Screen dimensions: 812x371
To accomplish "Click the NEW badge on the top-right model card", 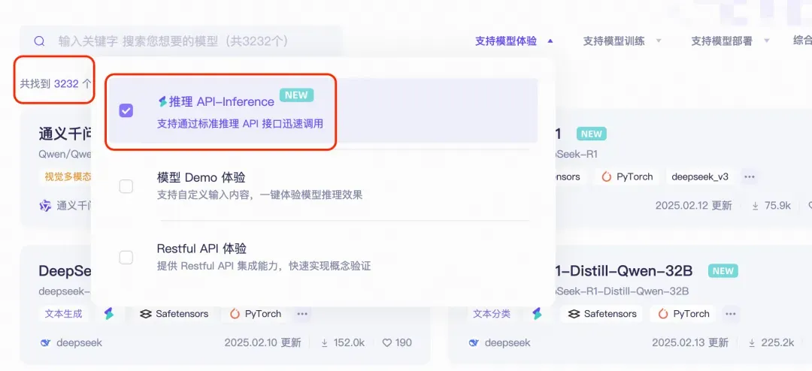I will pyautogui.click(x=592, y=134).
